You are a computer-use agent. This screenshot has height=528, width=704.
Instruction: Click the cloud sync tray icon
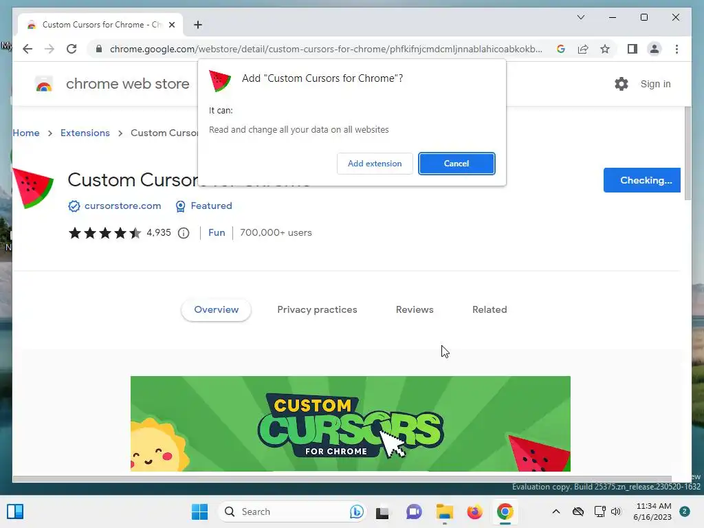click(577, 511)
